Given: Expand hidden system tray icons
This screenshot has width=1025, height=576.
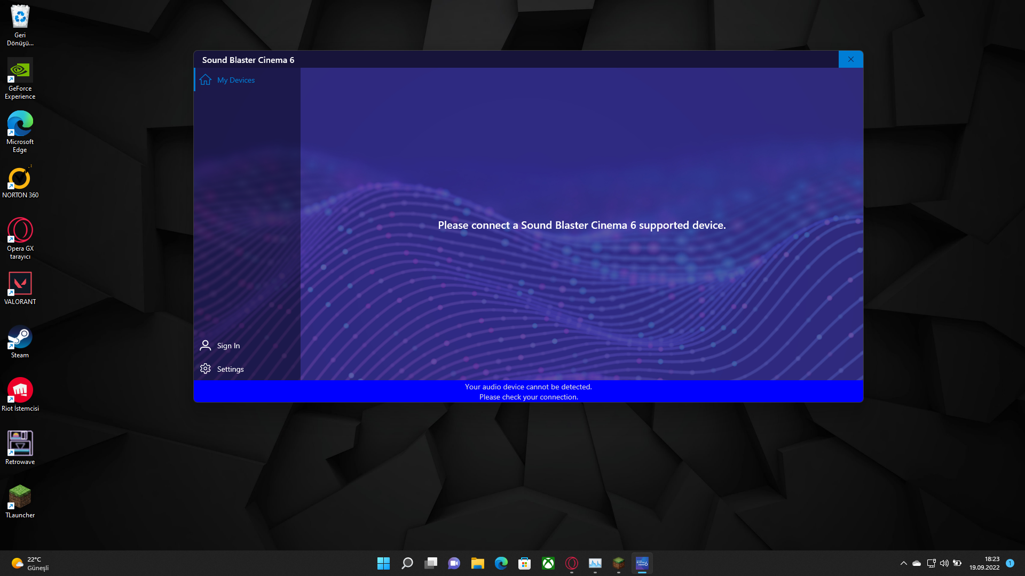Looking at the screenshot, I should point(903,563).
